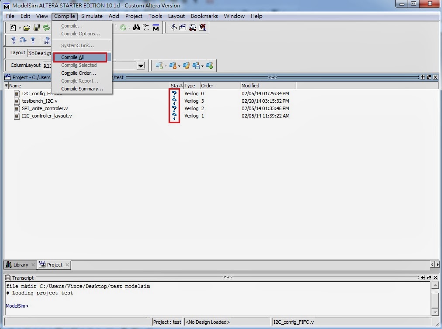Click the M language templates toolbar icon
The width and height of the screenshot is (442, 329).
coord(155,28)
